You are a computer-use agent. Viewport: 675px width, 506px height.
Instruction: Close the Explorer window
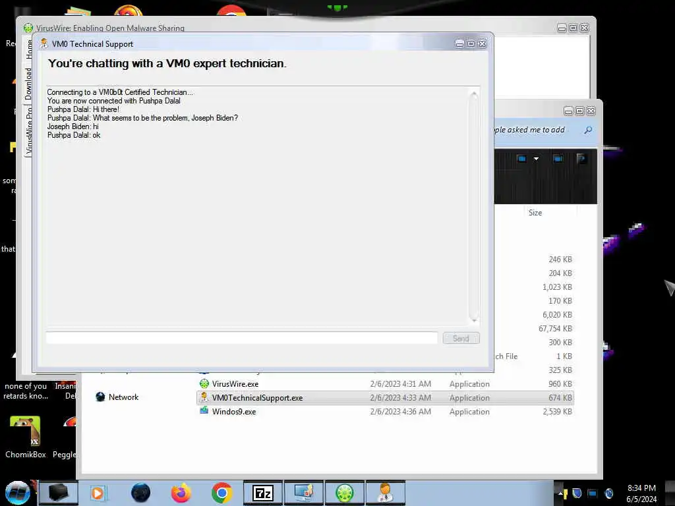(x=591, y=111)
